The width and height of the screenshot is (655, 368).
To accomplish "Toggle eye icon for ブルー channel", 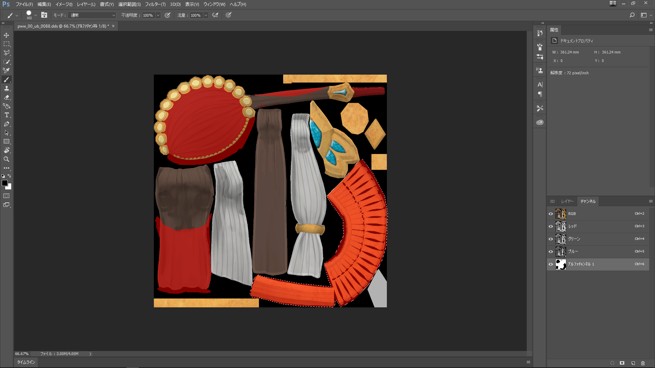I will click(551, 251).
